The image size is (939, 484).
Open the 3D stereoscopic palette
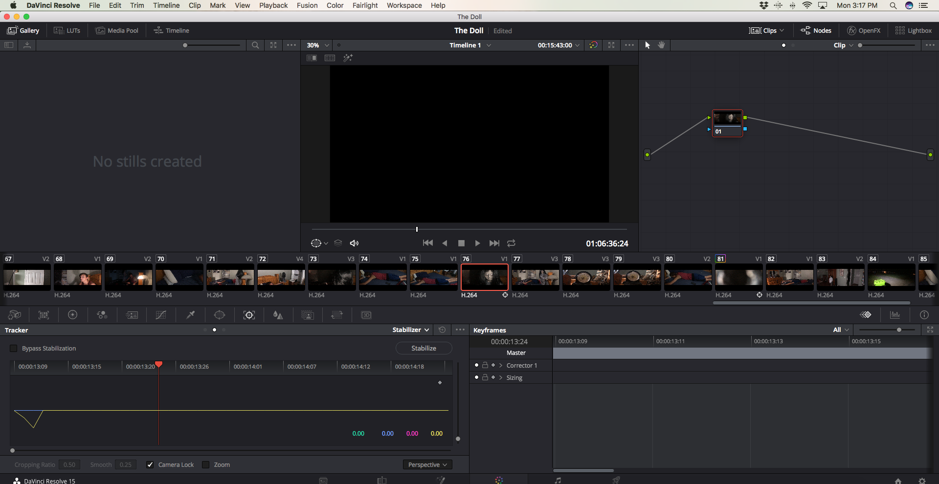pos(366,315)
